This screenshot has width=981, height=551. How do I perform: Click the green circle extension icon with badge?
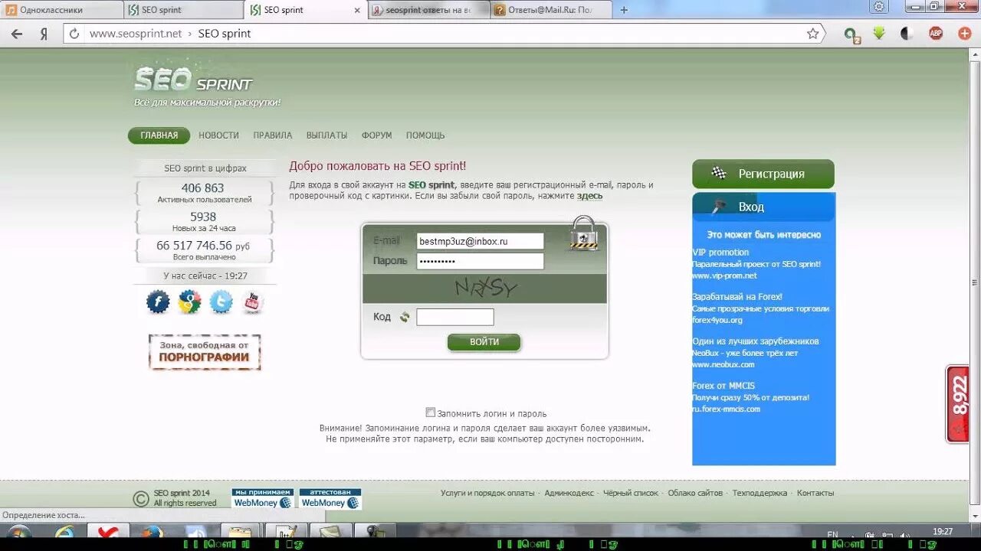pyautogui.click(x=851, y=34)
